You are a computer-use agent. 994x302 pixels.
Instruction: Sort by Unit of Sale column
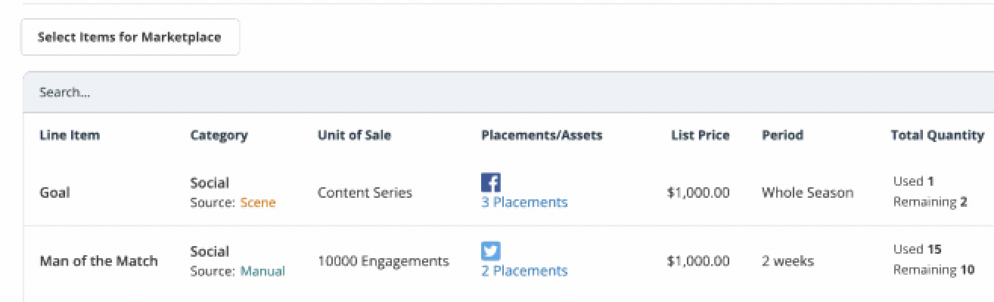click(354, 136)
